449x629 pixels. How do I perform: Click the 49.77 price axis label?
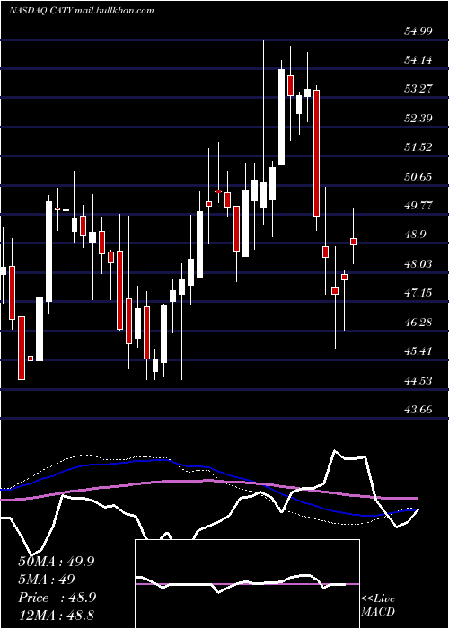point(418,206)
